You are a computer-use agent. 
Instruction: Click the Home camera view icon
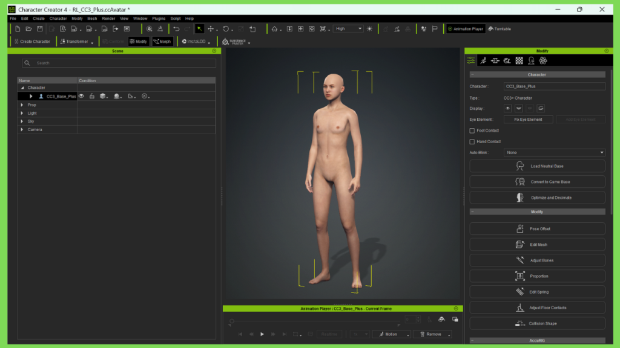(x=274, y=29)
